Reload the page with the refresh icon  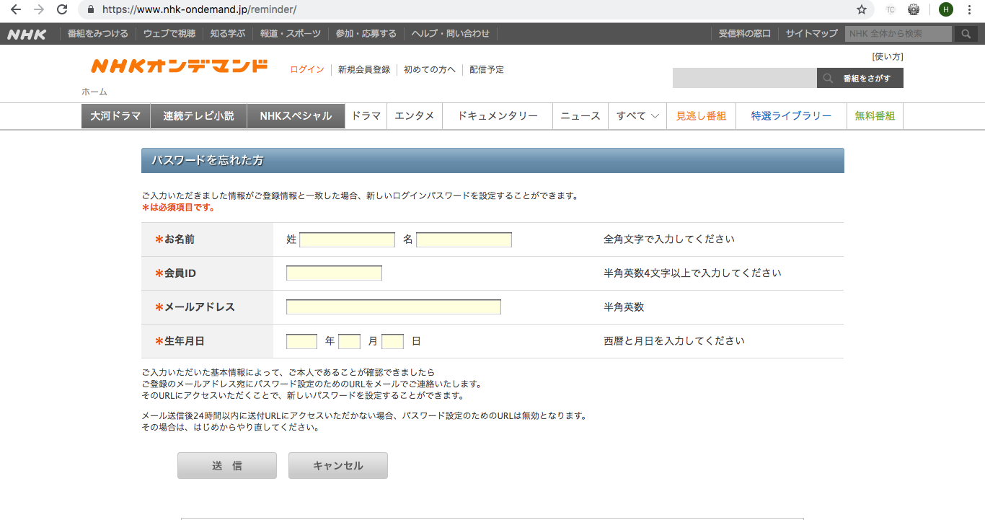click(x=62, y=9)
